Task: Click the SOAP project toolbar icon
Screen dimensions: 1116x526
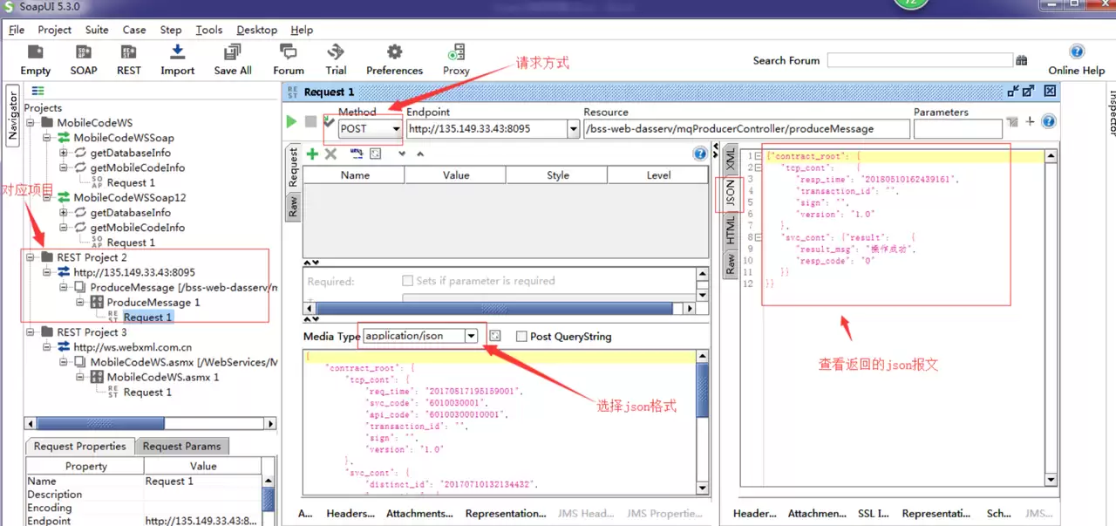Action: point(84,53)
